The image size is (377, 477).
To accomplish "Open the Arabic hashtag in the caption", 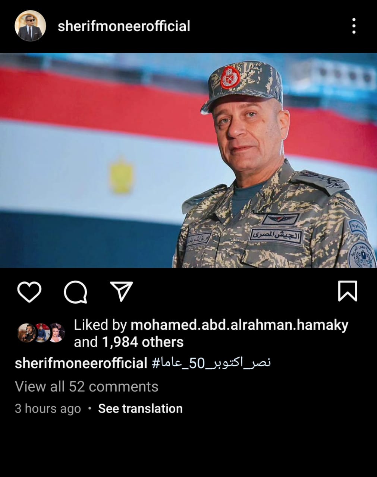I will point(211,363).
